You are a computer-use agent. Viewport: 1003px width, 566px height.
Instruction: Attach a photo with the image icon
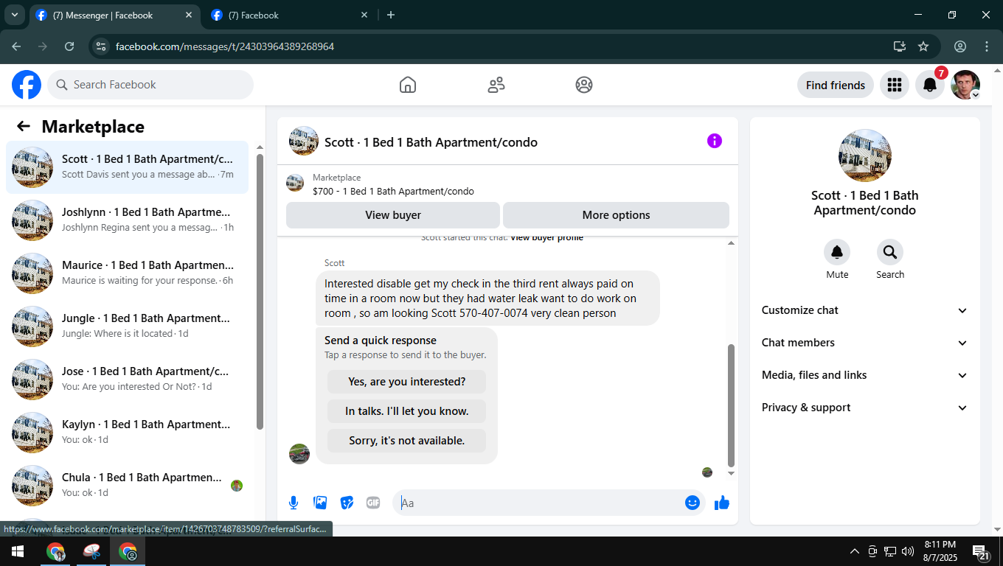point(320,503)
